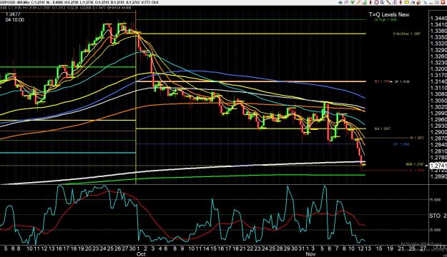Click the SL4 1.2917 level label
Screen dimensions: 447x257
point(383,129)
